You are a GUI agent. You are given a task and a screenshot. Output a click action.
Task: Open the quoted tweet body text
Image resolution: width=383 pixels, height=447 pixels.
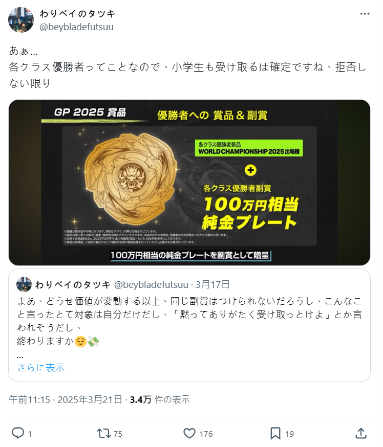189,321
